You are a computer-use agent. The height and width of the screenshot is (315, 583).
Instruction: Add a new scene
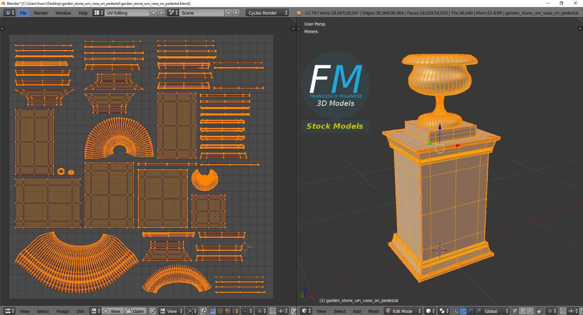click(228, 13)
